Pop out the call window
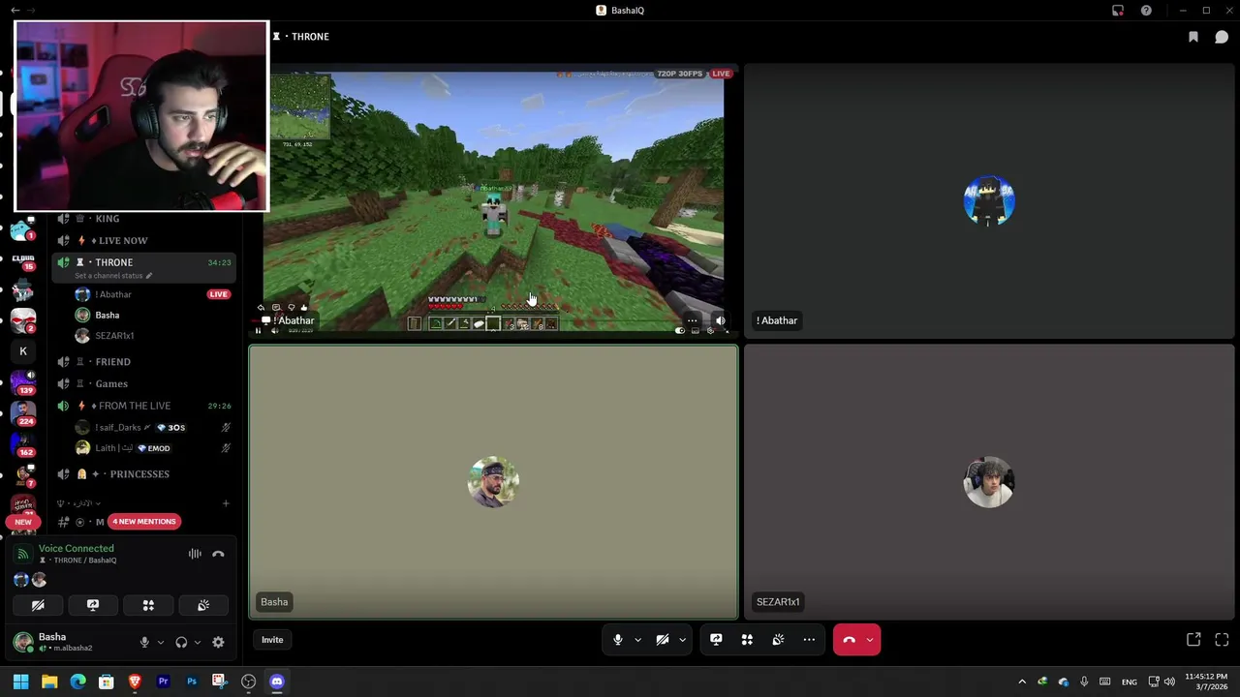 (1193, 640)
